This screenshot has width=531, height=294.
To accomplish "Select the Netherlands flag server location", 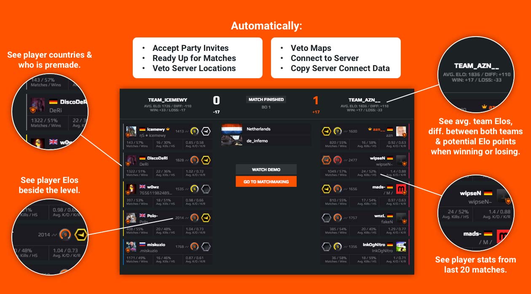I will [x=232, y=129].
